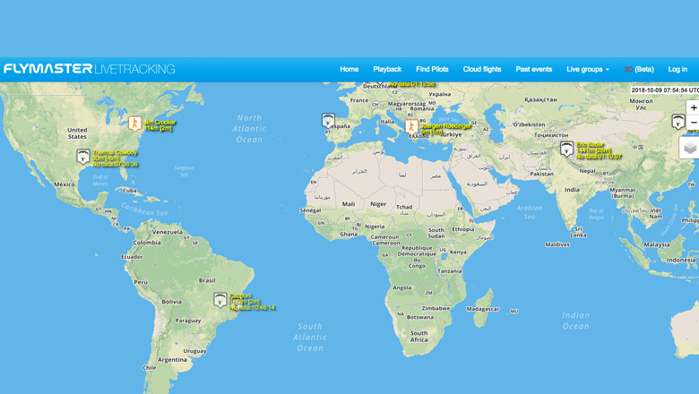This screenshot has width=699, height=394.
Task: Expand the Live groups dropdown
Action: [587, 69]
